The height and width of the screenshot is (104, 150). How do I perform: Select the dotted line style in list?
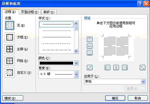(57, 31)
